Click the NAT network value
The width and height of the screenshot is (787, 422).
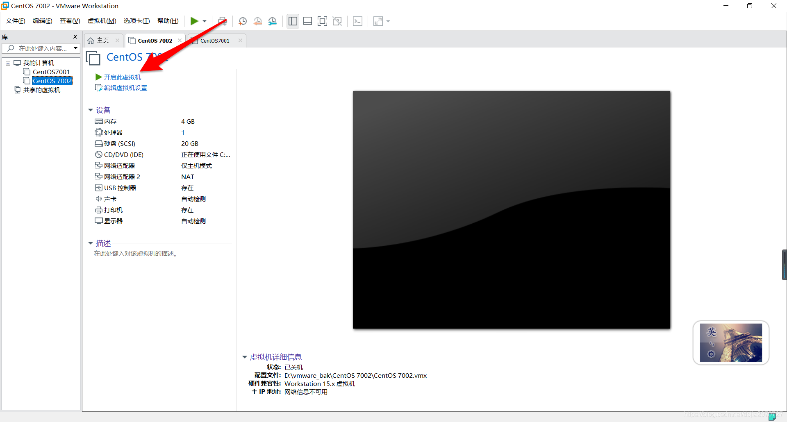coord(188,177)
